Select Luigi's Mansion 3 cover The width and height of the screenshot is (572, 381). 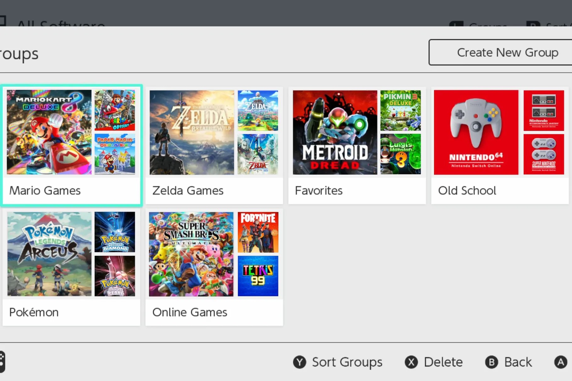(x=400, y=154)
